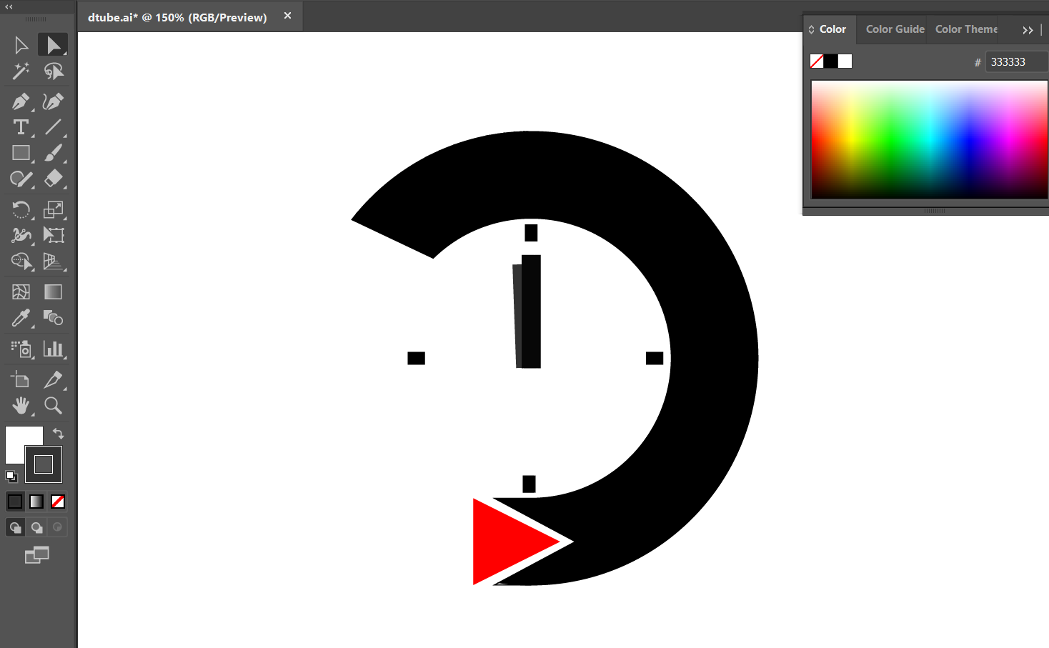Select the Eraser tool

pos(53,179)
